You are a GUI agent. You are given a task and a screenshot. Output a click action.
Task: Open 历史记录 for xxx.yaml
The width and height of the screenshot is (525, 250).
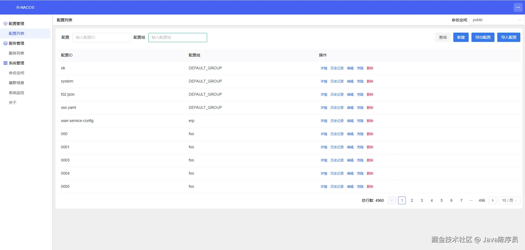point(337,108)
